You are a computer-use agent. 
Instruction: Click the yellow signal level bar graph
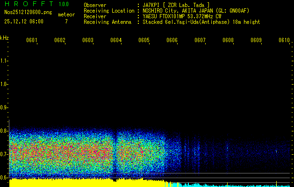coord(84,183)
